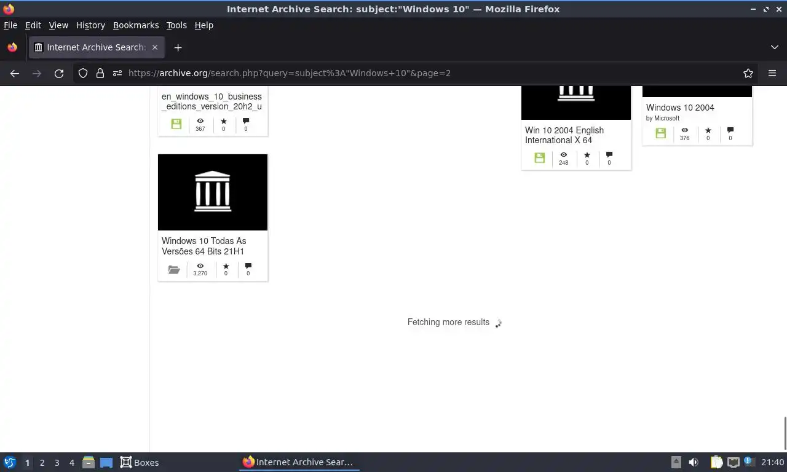Screen dimensions: 787x472
Task: Click views eye icon showing 376
Action: pyautogui.click(x=685, y=131)
